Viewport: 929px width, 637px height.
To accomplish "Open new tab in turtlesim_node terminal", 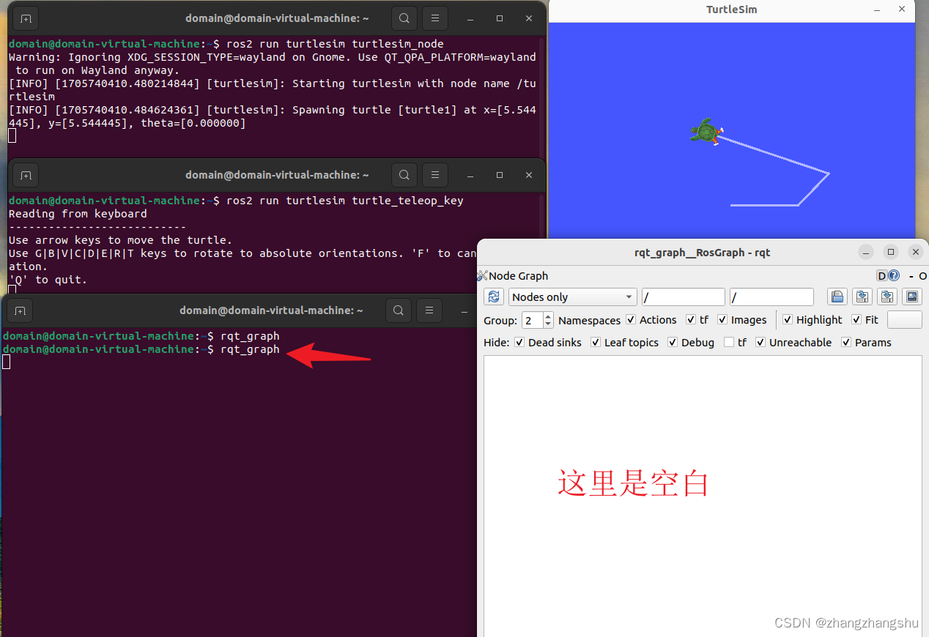I will pyautogui.click(x=26, y=18).
